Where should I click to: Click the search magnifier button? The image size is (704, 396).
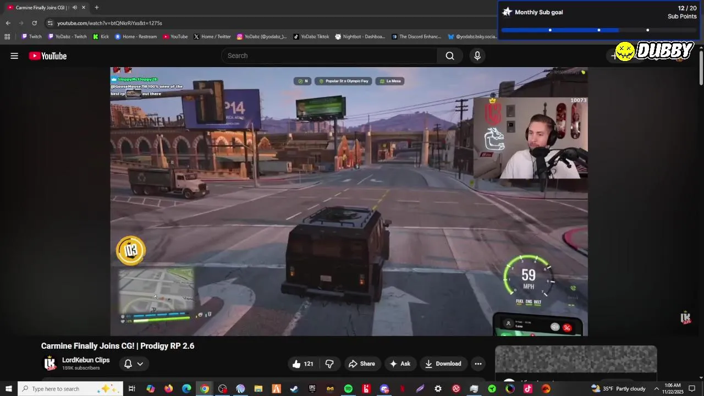click(450, 56)
